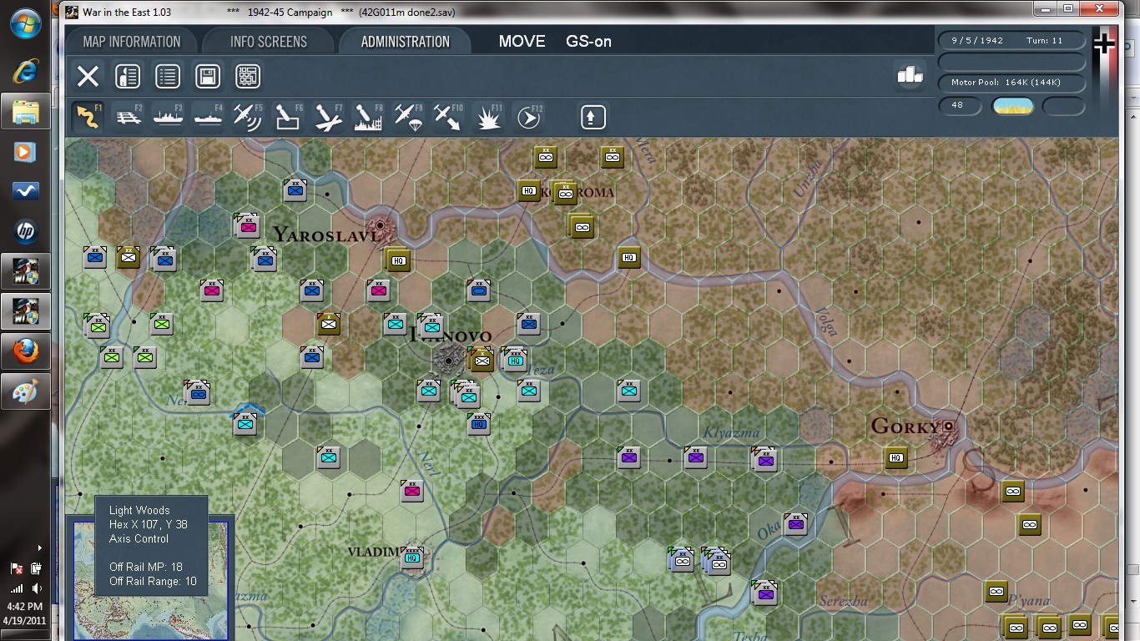
Task: Select the Gorky city hex marker
Action: [x=948, y=426]
